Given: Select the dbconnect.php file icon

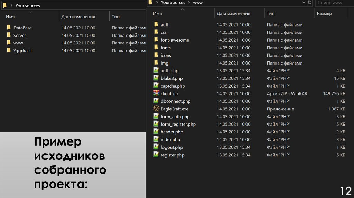Looking at the screenshot, I should click(156, 101).
